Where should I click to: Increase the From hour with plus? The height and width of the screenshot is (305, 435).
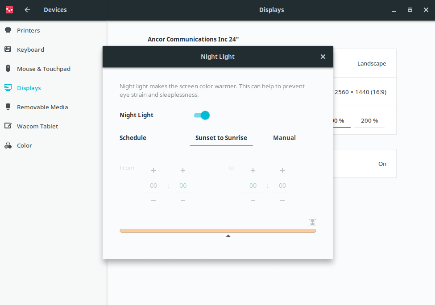click(x=153, y=170)
